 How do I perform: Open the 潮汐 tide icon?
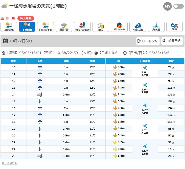point(101,27)
